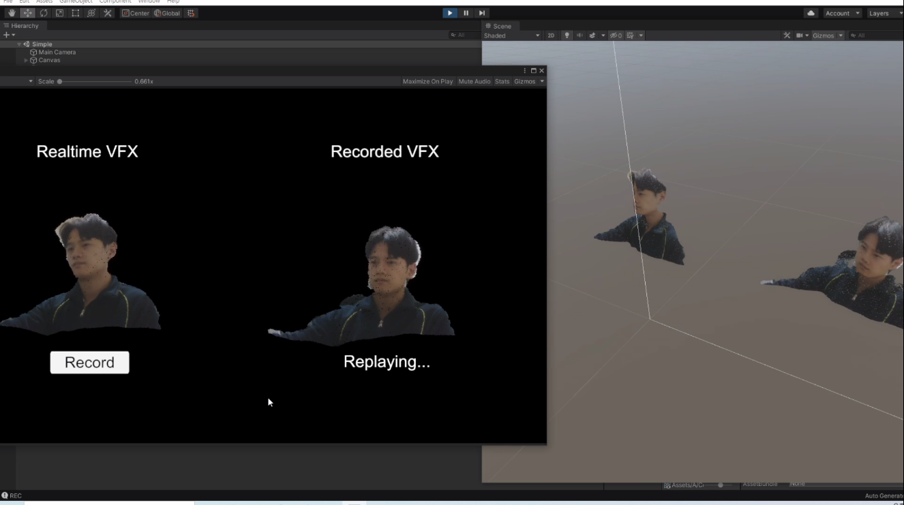The image size is (904, 505).
Task: Toggle Stats in Game view
Action: tap(502, 81)
